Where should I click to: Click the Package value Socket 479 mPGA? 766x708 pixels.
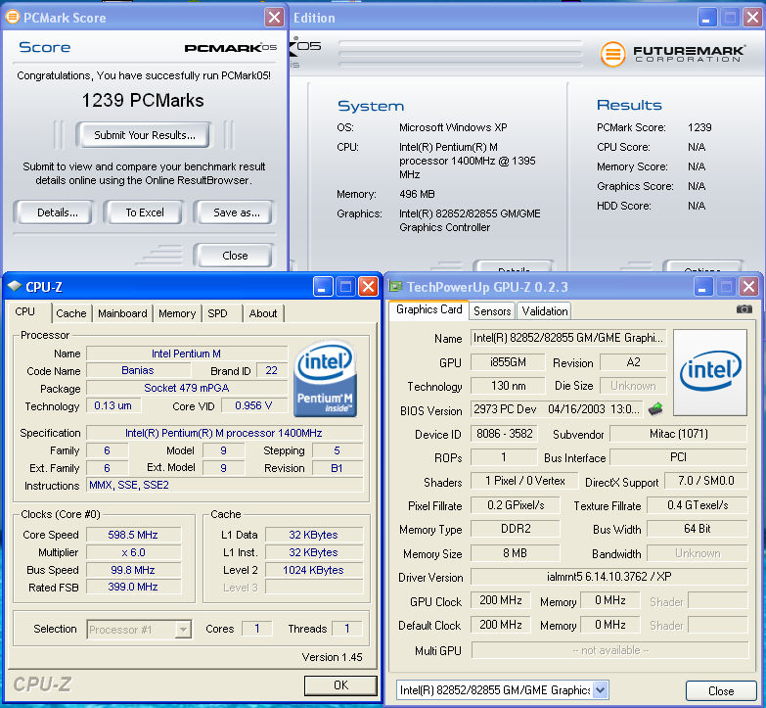pyautogui.click(x=187, y=388)
